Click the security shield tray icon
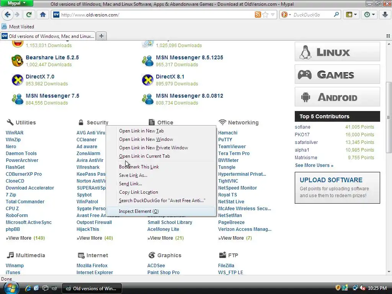Viewport: 392px width, 294px height. (x=338, y=288)
